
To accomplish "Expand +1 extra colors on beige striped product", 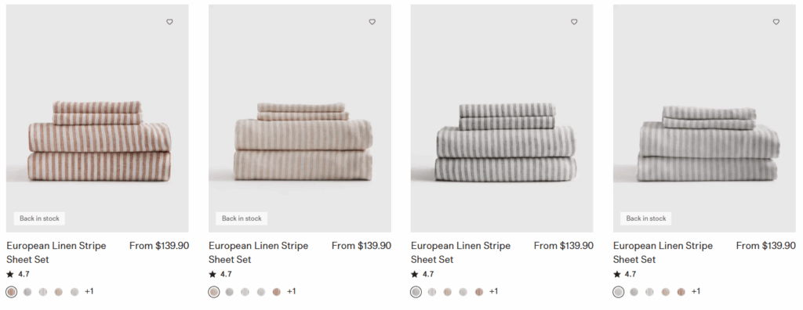I will pos(292,291).
